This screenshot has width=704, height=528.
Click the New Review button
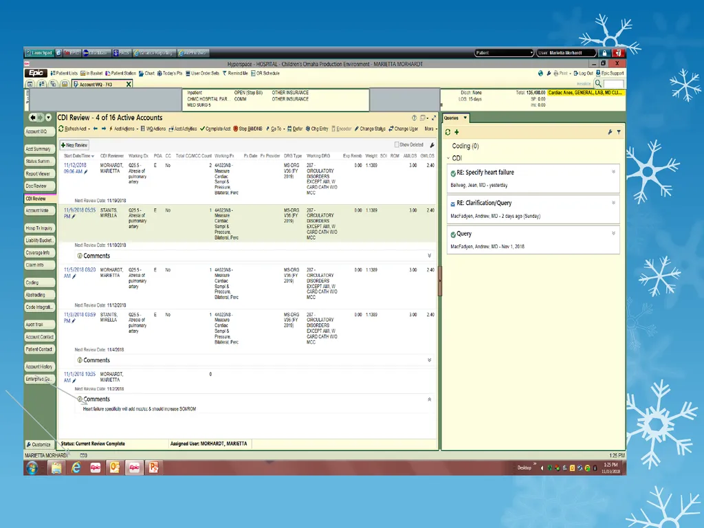74,145
